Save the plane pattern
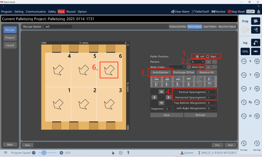The image size is (262, 157). pyautogui.click(x=167, y=115)
